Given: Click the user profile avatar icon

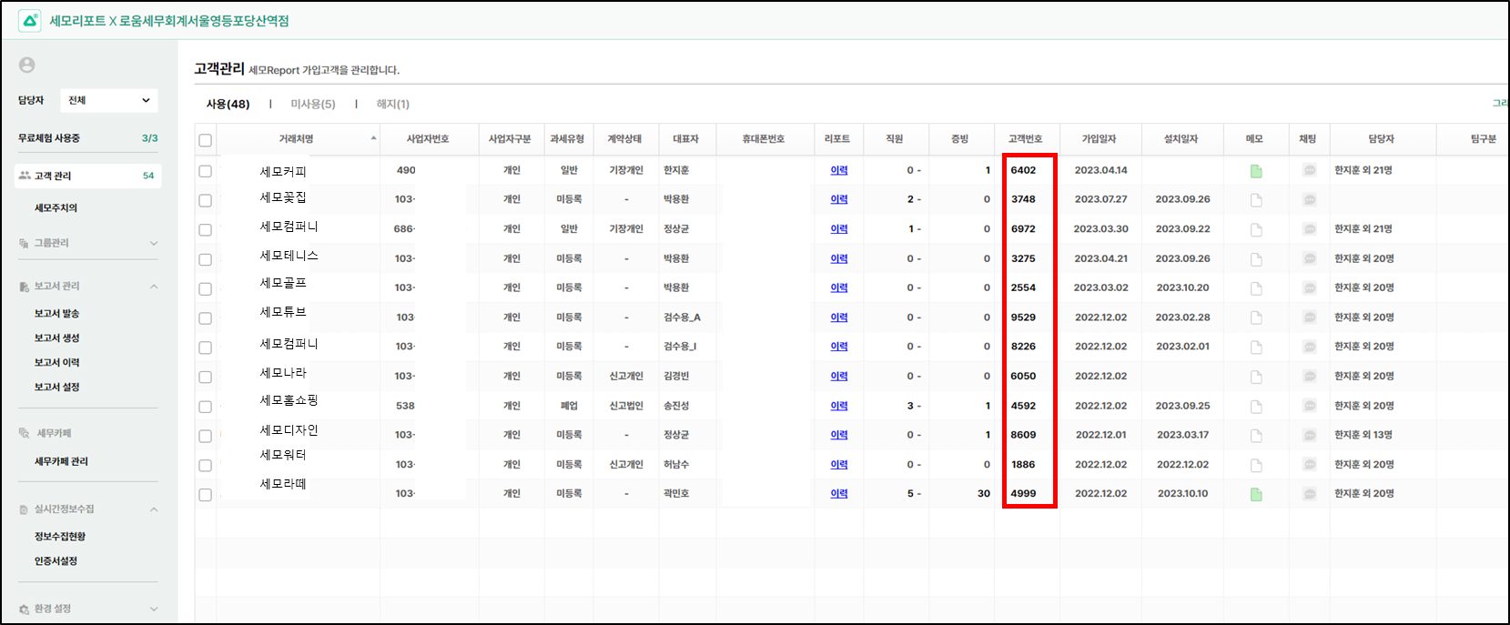Looking at the screenshot, I should click(27, 66).
